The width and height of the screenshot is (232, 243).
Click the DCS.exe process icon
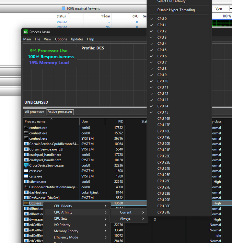pyautogui.click(x=26, y=203)
